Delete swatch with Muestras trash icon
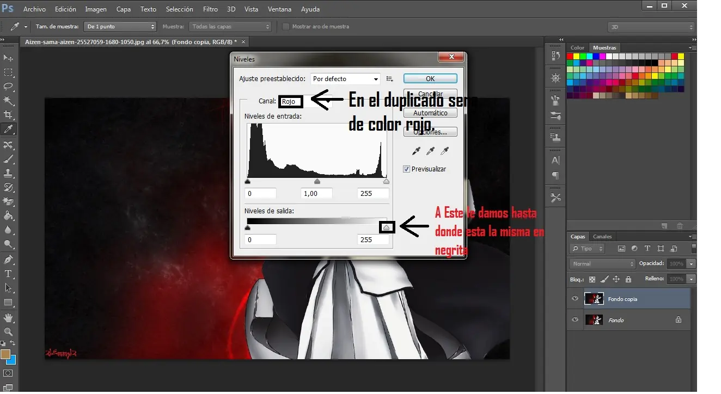The width and height of the screenshot is (721, 394). pos(680,226)
